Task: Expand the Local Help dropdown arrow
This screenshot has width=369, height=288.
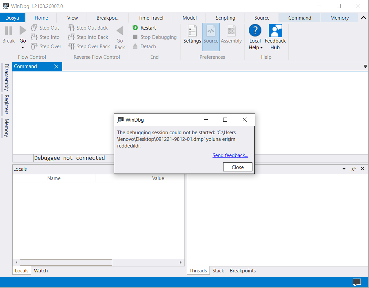Action: (261, 48)
